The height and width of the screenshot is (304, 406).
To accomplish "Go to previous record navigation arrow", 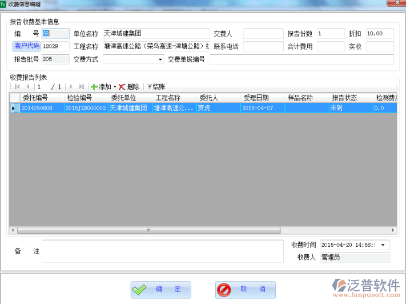I will (x=28, y=86).
